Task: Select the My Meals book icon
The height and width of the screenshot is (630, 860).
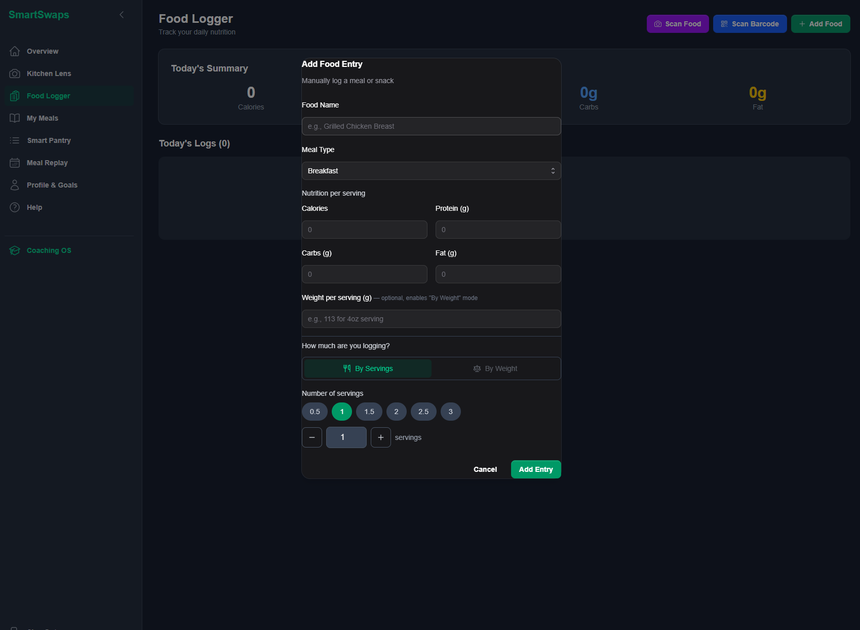Action: point(15,118)
